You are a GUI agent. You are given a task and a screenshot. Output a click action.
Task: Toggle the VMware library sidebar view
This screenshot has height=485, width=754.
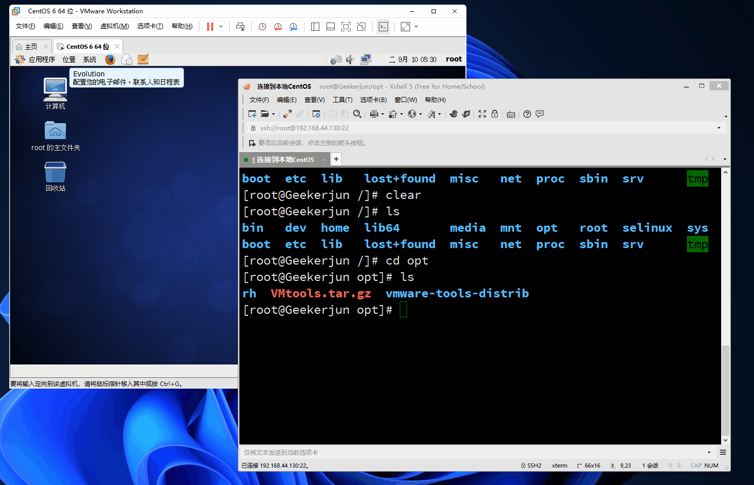point(315,27)
